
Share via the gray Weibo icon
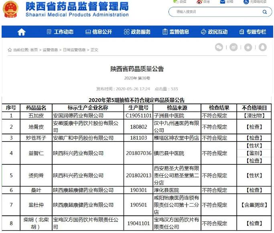point(233,47)
